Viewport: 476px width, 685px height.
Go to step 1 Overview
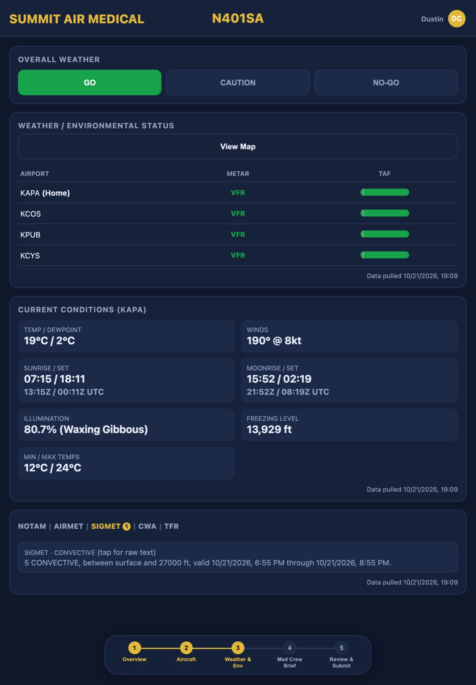(134, 652)
